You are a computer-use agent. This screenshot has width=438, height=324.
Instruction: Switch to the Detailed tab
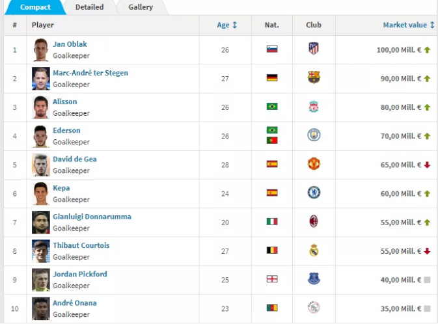[x=90, y=7]
